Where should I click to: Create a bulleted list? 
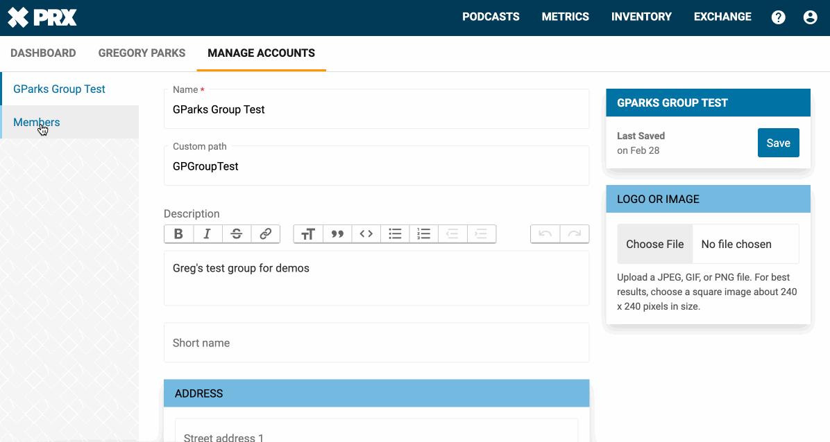395,234
